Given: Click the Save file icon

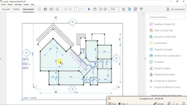Looking at the screenshot, I should [40, 9].
